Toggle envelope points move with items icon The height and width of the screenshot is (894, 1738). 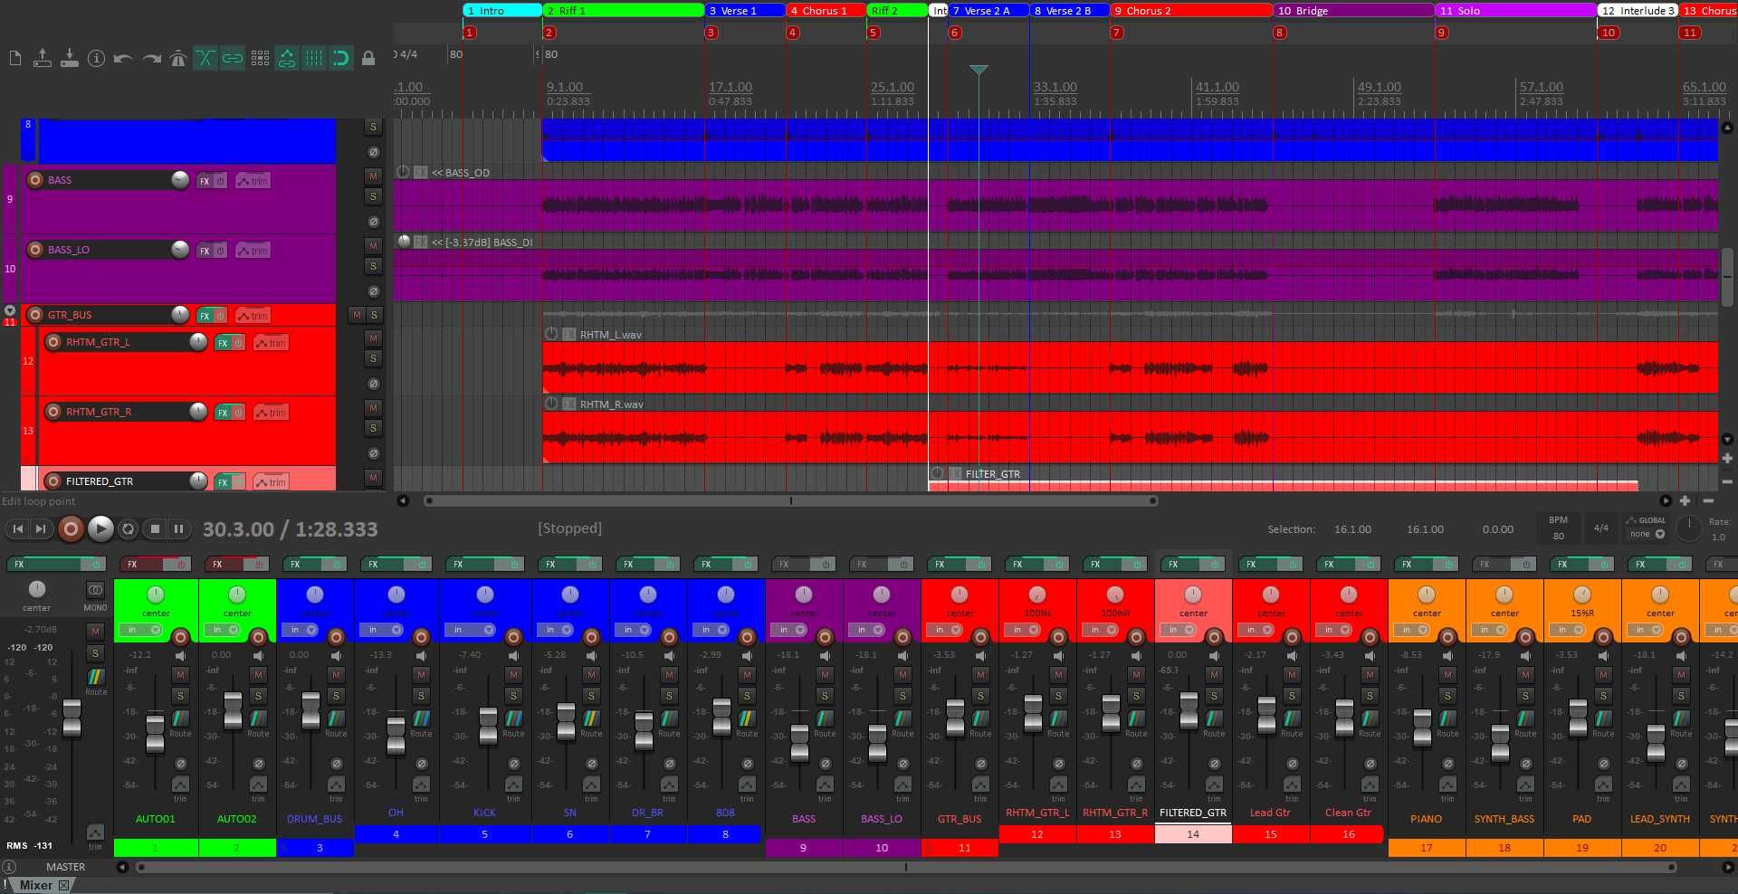pos(287,59)
